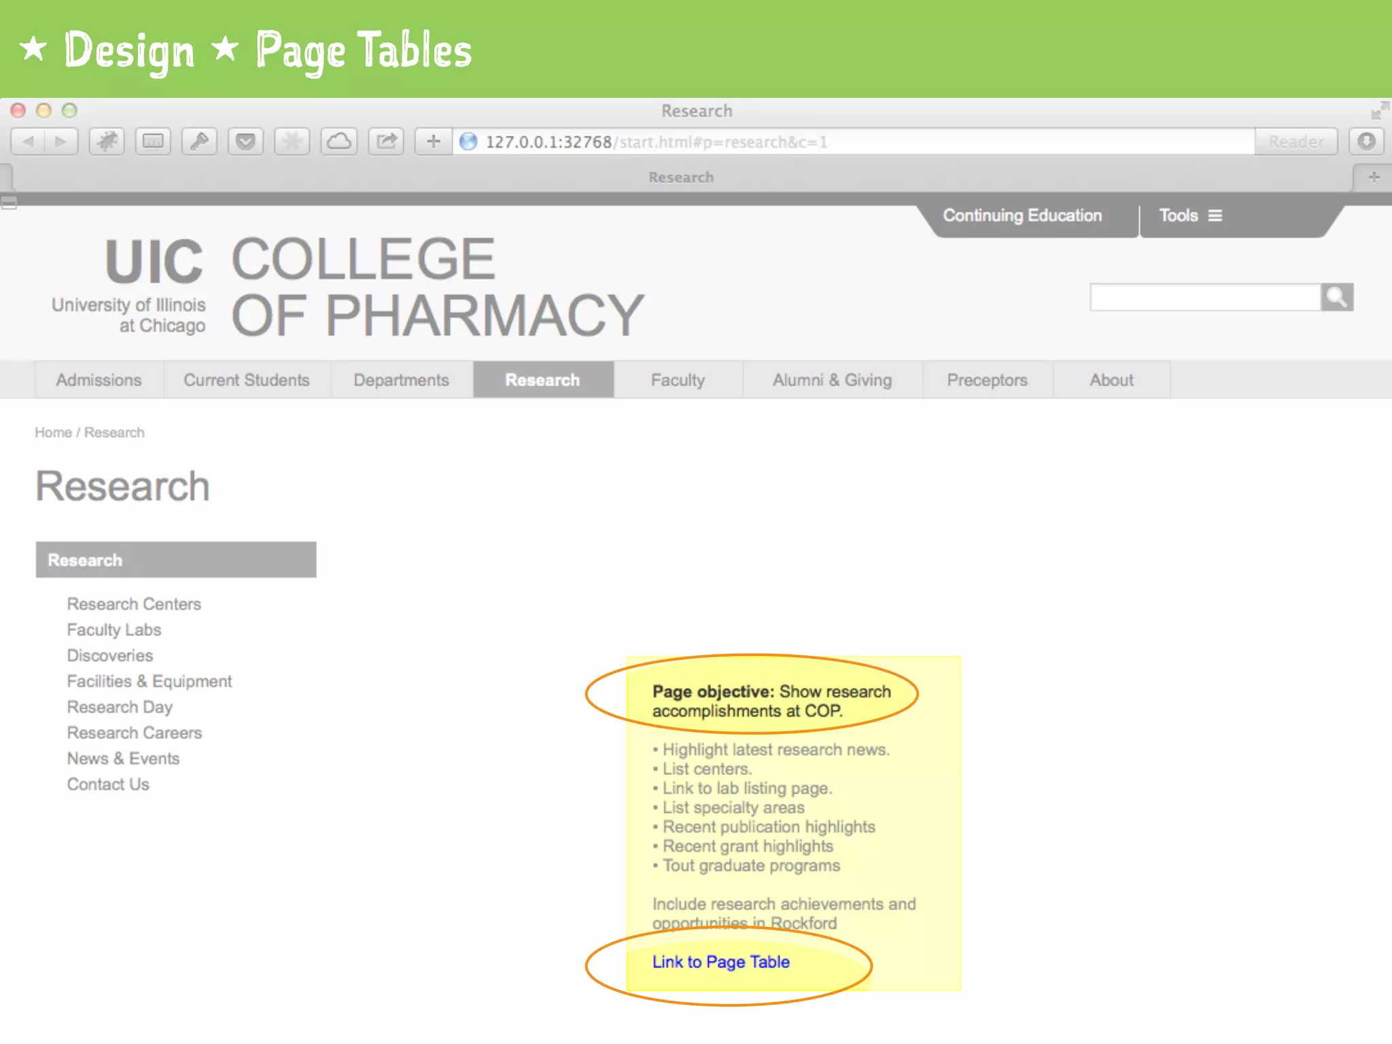This screenshot has height=1044, width=1392.
Task: Follow the Link to Page Table
Action: [x=720, y=962]
